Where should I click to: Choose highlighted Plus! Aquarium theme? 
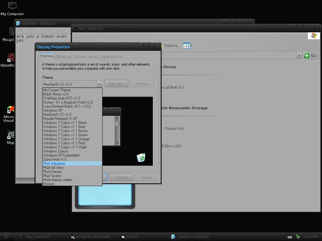[x=72, y=163]
